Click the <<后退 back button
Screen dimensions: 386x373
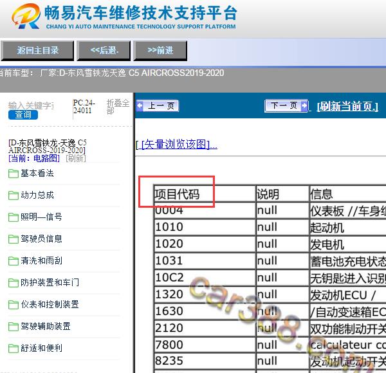pyautogui.click(x=104, y=50)
